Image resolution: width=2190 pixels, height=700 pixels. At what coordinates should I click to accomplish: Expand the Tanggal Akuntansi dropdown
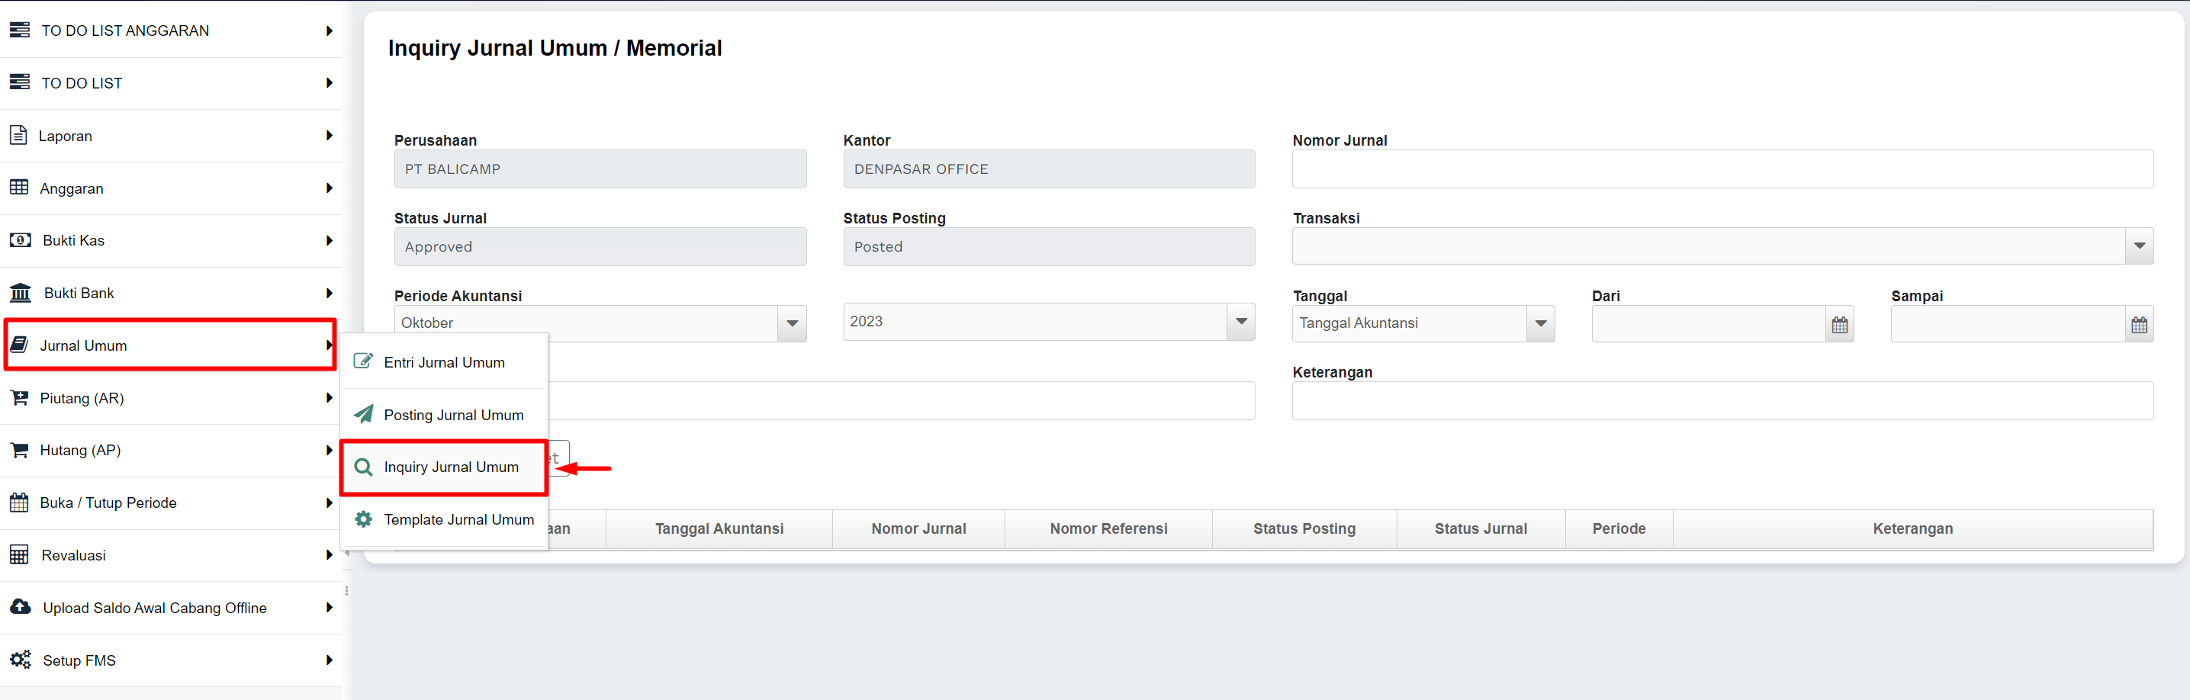[1539, 323]
